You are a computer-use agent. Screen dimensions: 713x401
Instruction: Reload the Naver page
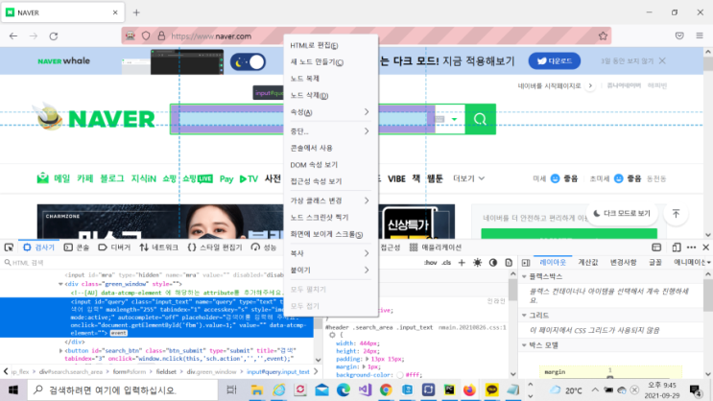(53, 35)
